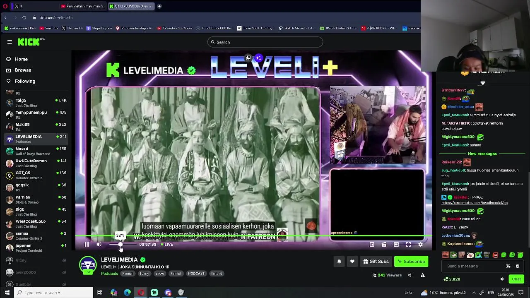The height and width of the screenshot is (298, 530).
Task: Open Opera icon in taskbar
Action: 141,293
